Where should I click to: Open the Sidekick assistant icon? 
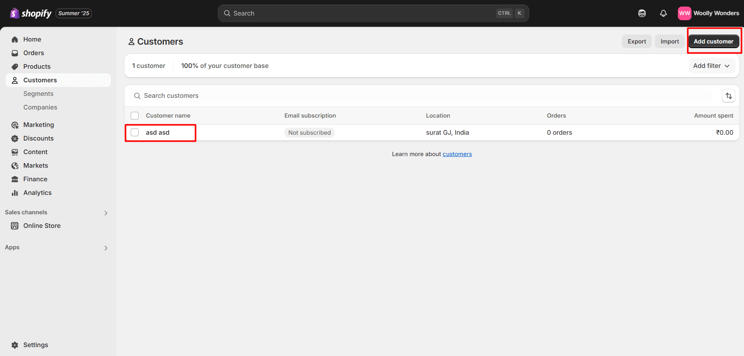click(642, 13)
